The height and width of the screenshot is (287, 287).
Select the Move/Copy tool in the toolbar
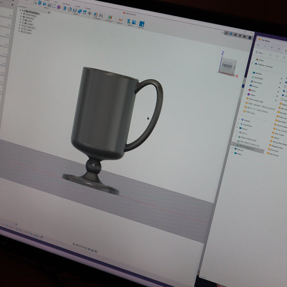pyautogui.click(x=89, y=13)
